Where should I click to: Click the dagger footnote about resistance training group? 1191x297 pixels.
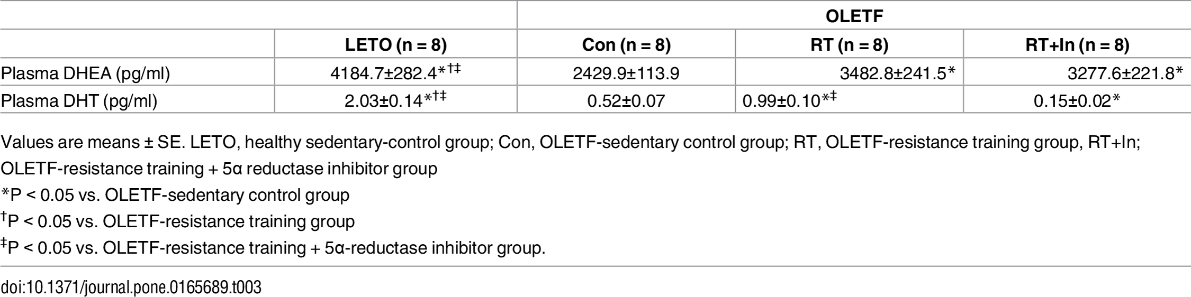[178, 221]
